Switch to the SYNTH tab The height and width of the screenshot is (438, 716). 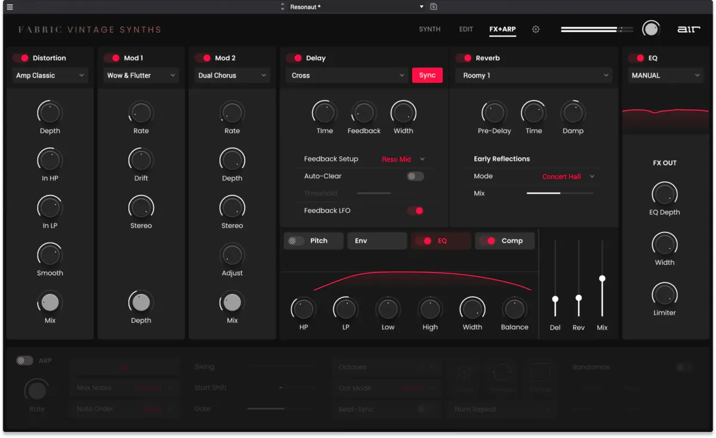[x=430, y=29]
